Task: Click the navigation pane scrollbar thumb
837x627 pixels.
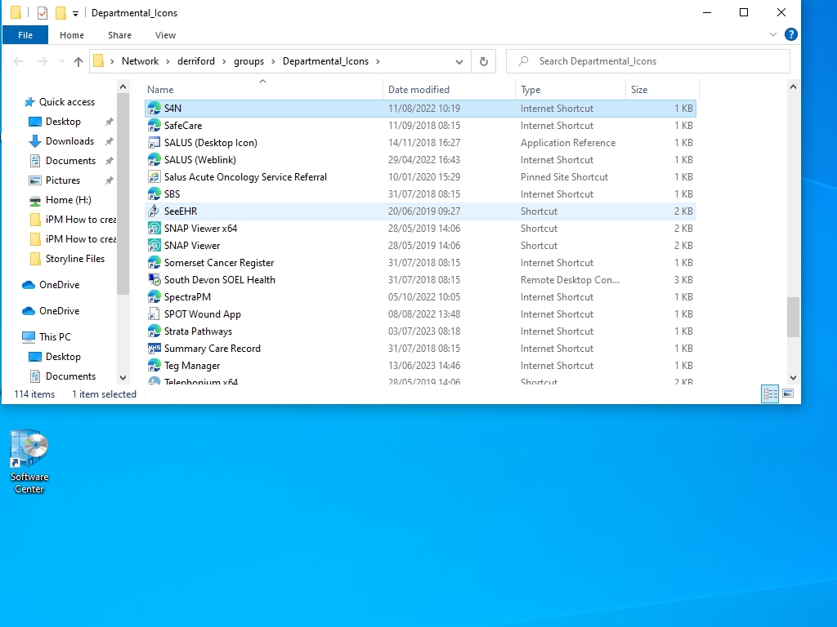Action: (123, 194)
